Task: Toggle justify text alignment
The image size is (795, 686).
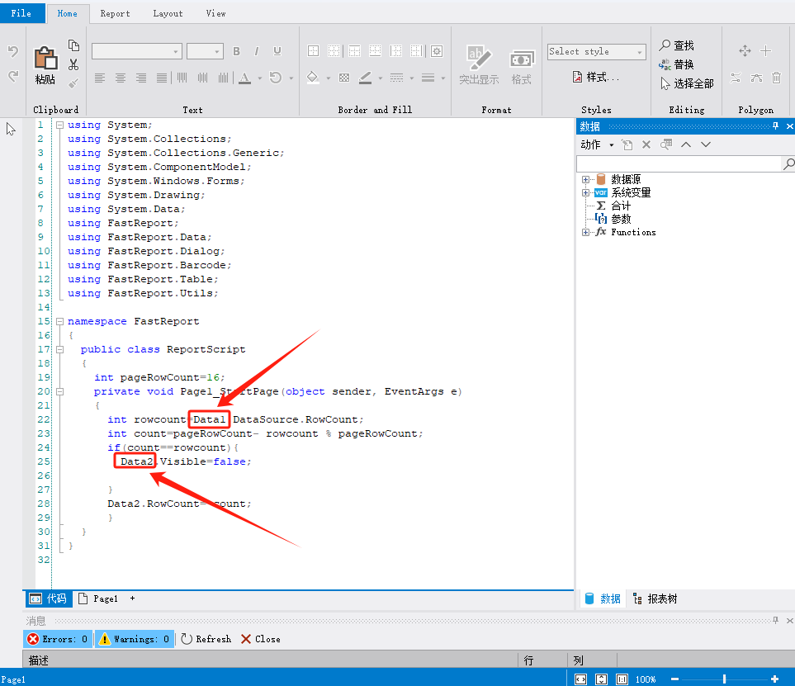Action: click(162, 78)
